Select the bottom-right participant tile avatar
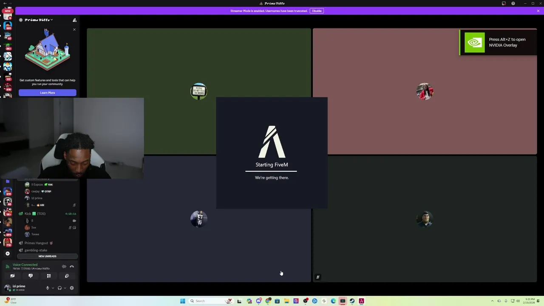The width and height of the screenshot is (544, 306). pyautogui.click(x=425, y=219)
